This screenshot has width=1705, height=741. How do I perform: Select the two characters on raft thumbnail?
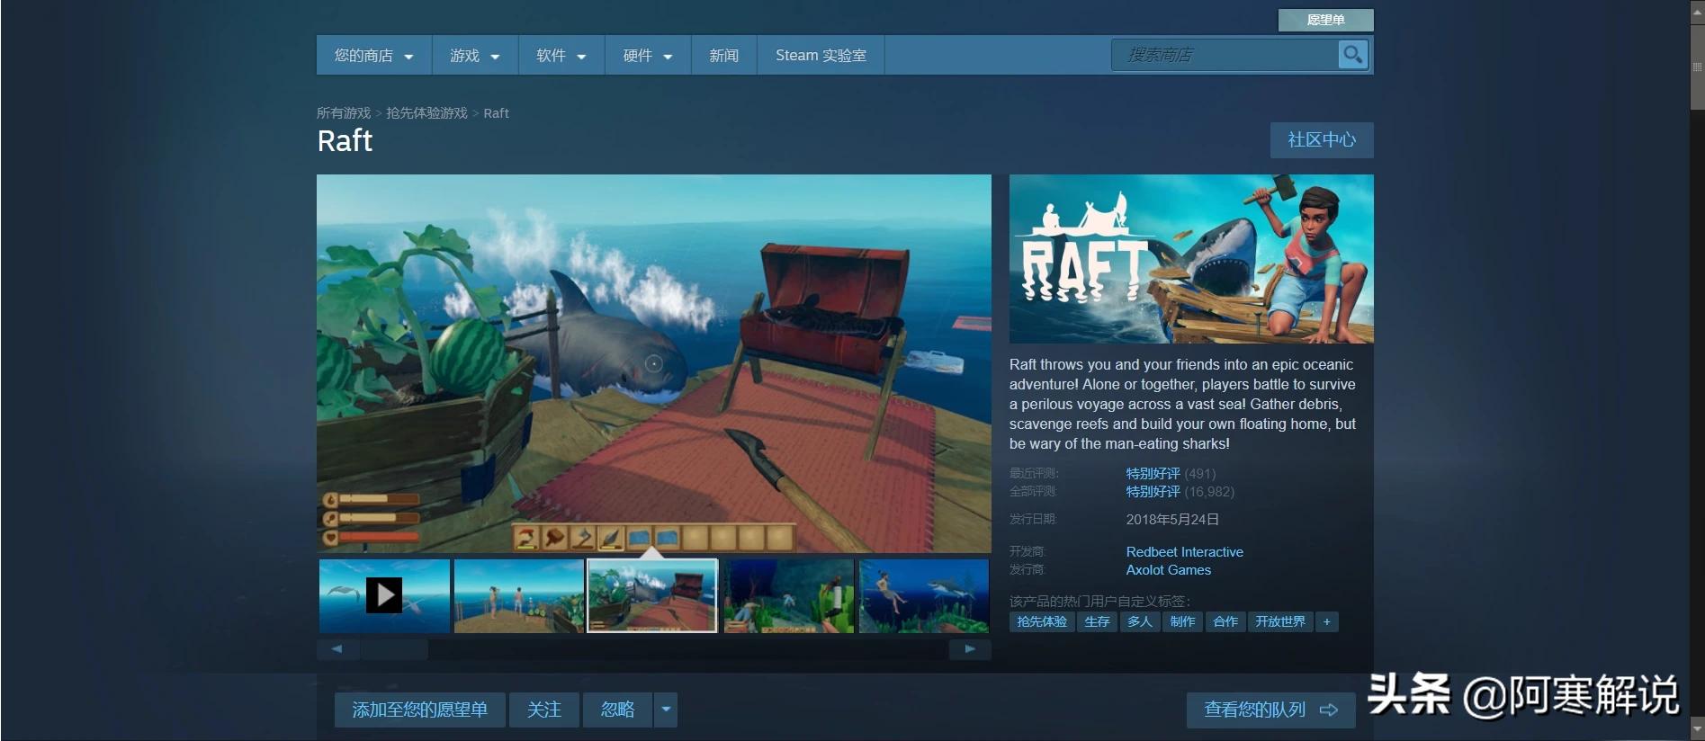(x=519, y=595)
